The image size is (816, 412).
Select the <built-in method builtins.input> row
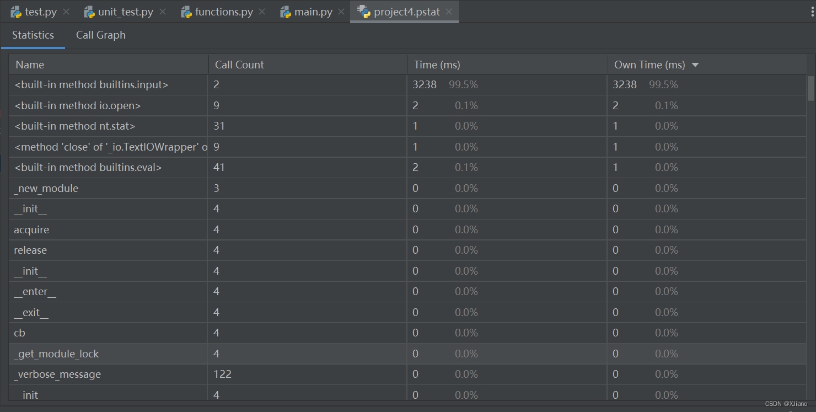(407, 85)
